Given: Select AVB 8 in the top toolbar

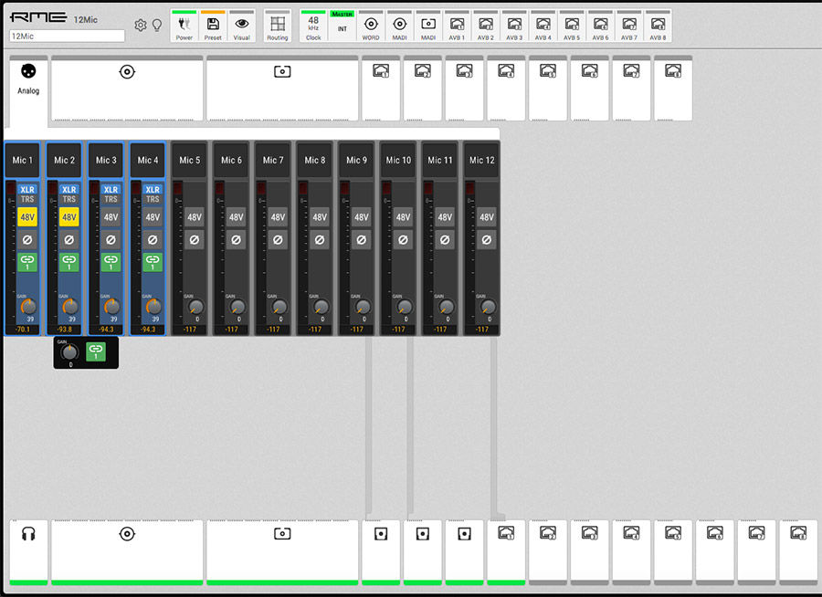Looking at the screenshot, I should click(658, 26).
